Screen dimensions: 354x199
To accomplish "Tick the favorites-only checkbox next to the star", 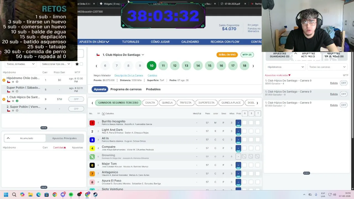I will point(81,64).
